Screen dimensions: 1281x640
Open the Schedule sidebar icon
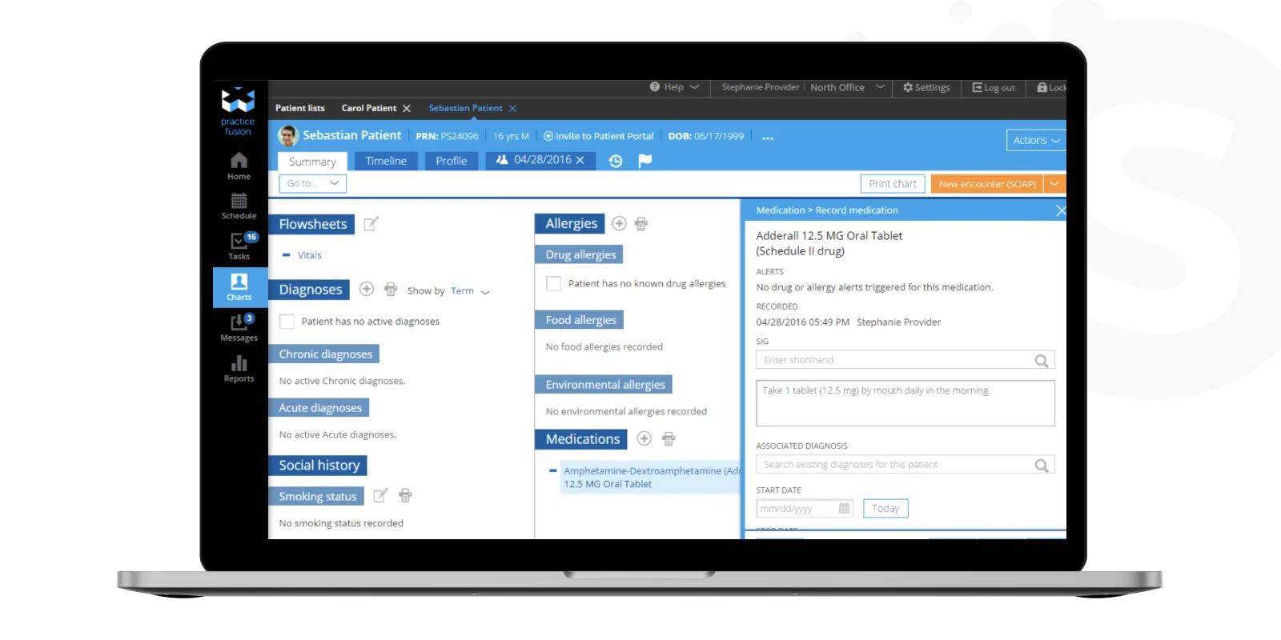point(239,206)
